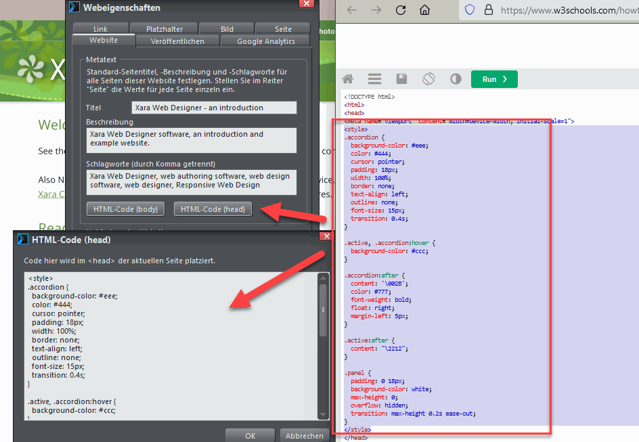Click the "</style>" closing tag

tap(357, 430)
